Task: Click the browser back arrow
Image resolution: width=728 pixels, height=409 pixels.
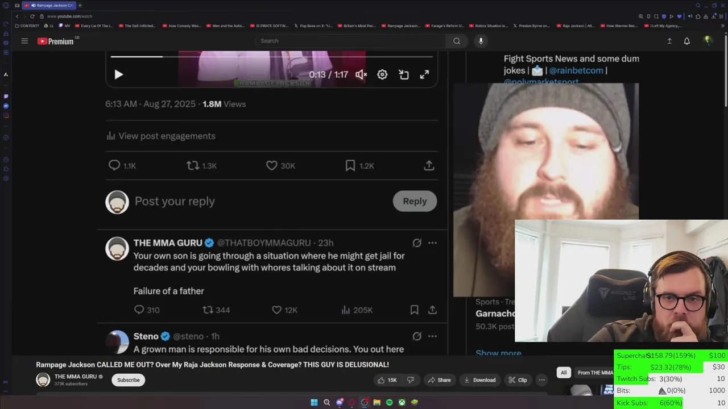Action: tap(17, 16)
